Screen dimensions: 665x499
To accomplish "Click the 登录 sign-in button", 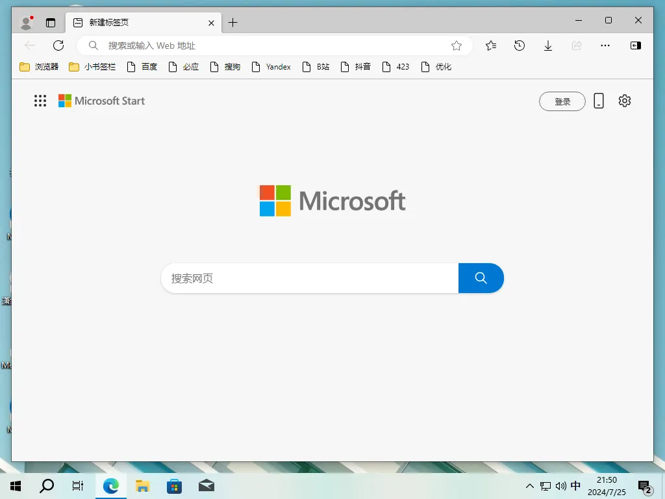I will pyautogui.click(x=562, y=101).
